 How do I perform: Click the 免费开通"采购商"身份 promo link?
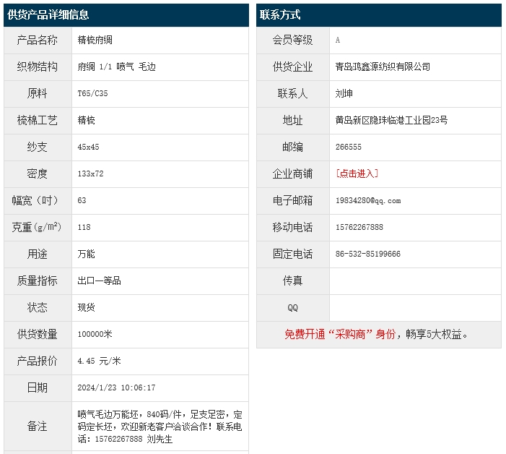(x=340, y=334)
